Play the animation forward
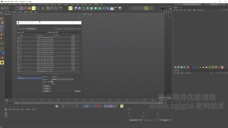Image resolution: width=228 pixels, height=128 pixels. coord(71,106)
